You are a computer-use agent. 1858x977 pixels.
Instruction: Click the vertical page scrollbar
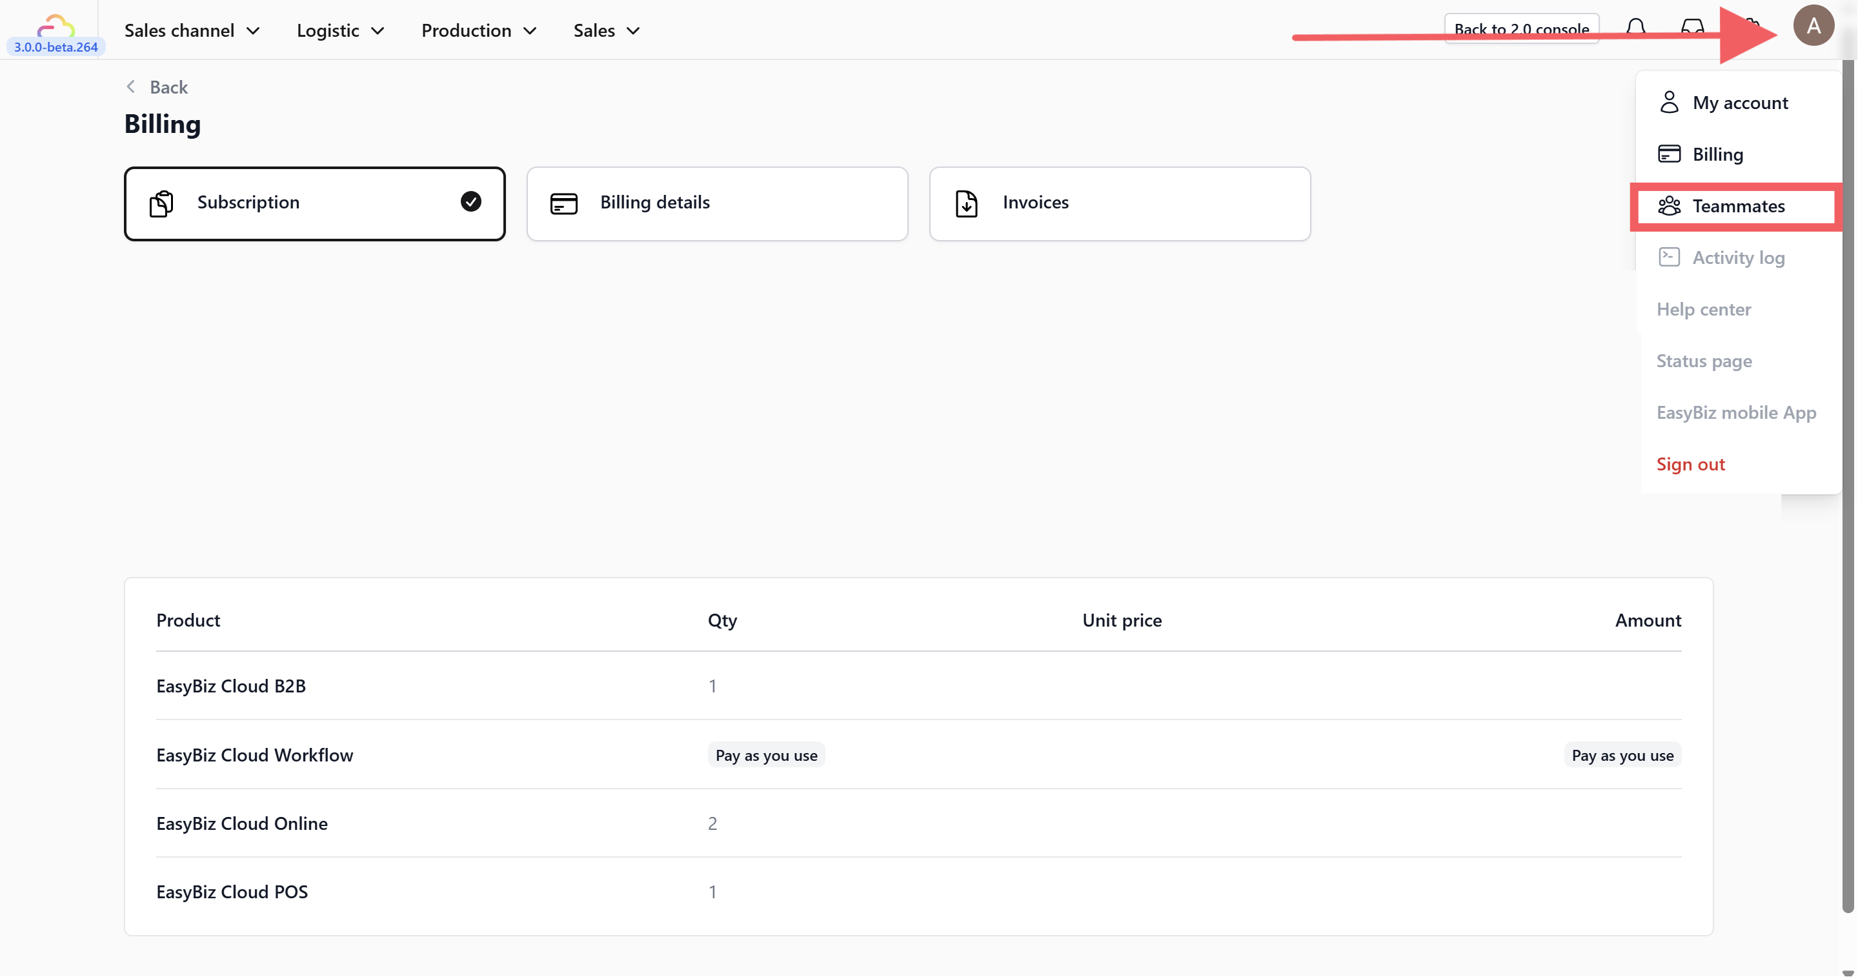1848,485
